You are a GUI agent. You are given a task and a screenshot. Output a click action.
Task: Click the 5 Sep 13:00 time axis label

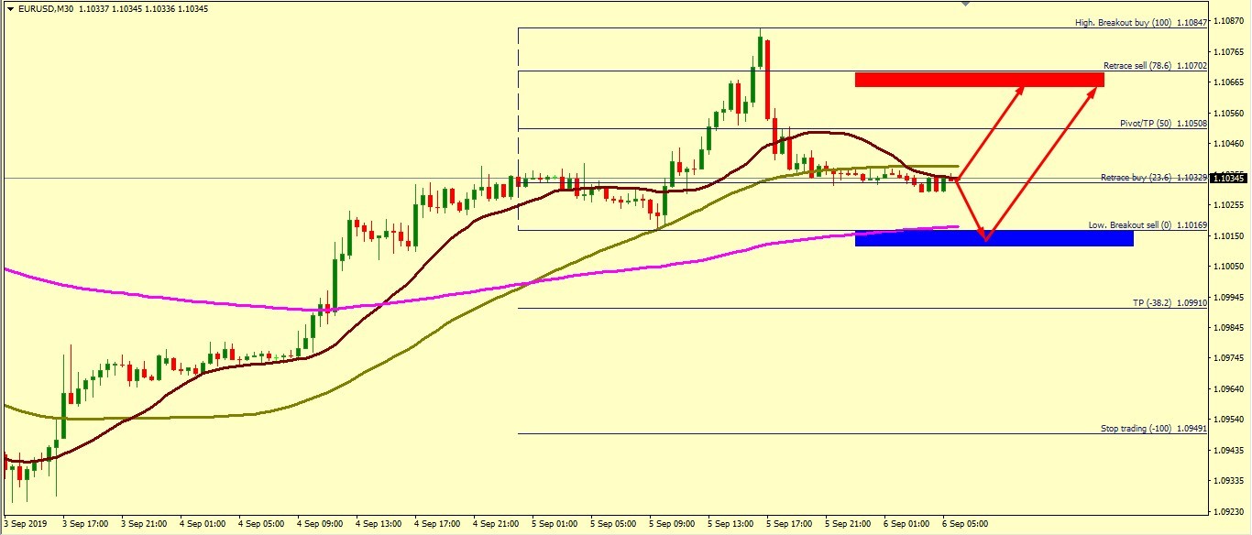click(x=730, y=524)
